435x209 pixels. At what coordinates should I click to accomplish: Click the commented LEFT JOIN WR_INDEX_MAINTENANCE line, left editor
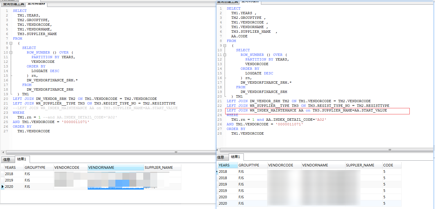[x=95, y=108]
